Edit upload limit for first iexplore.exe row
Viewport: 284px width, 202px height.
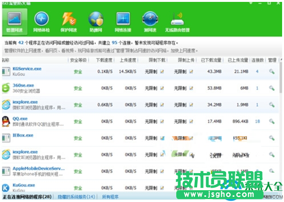pyautogui.click(x=191, y=105)
